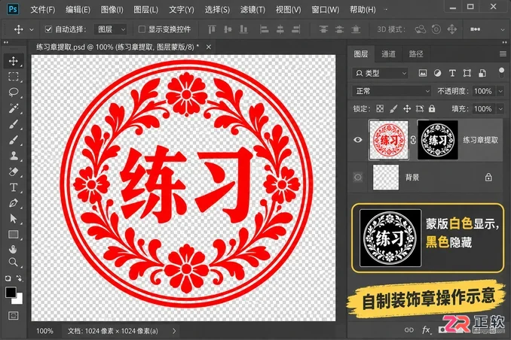Open the 图层 auto-select dropdown
The width and height of the screenshot is (511, 340).
111,29
